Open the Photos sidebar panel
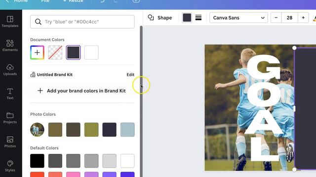Image resolution: width=316 pixels, height=177 pixels. (x=10, y=142)
